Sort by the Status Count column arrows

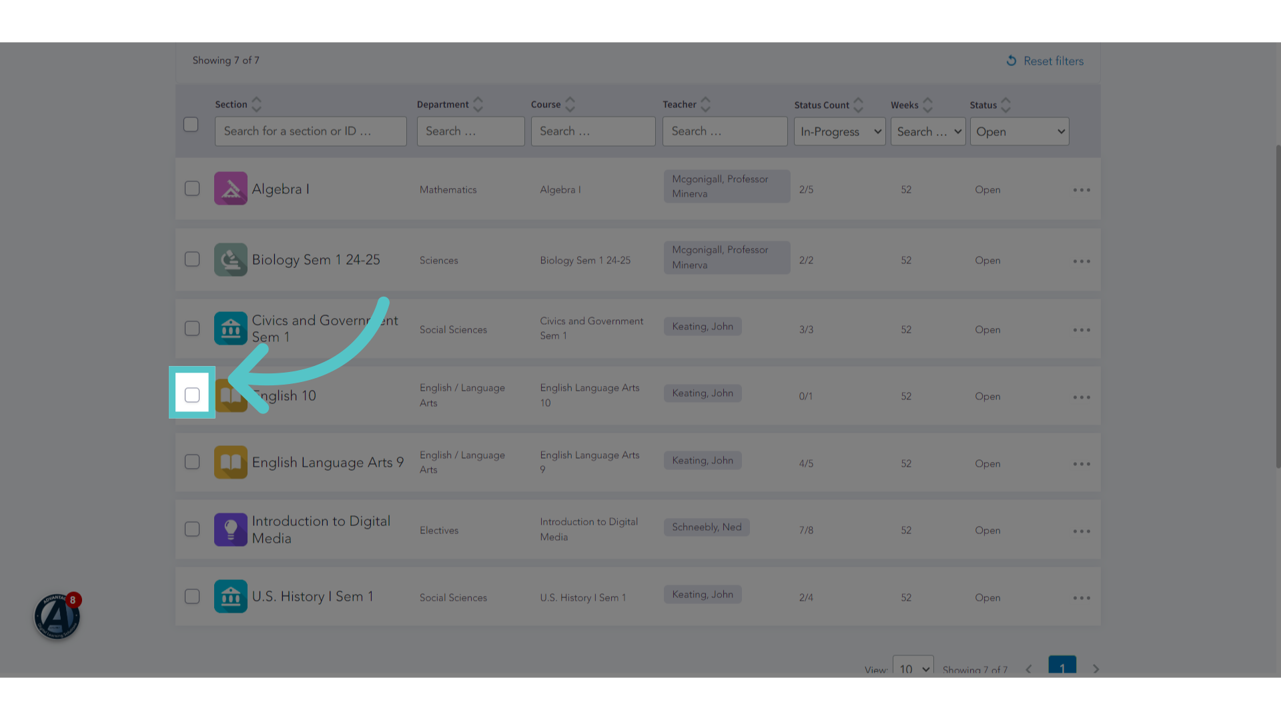[858, 105]
